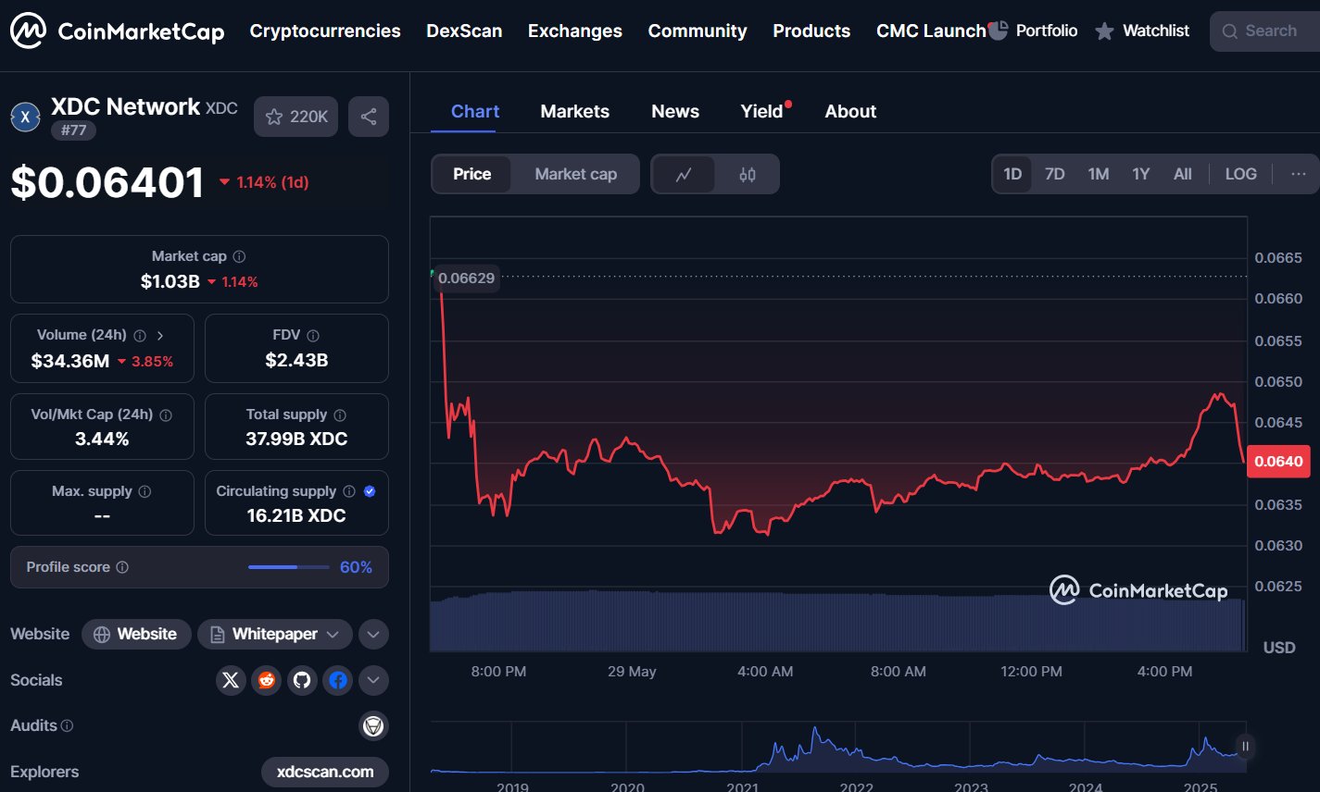Click the 0.06629 opening price label

coord(466,278)
